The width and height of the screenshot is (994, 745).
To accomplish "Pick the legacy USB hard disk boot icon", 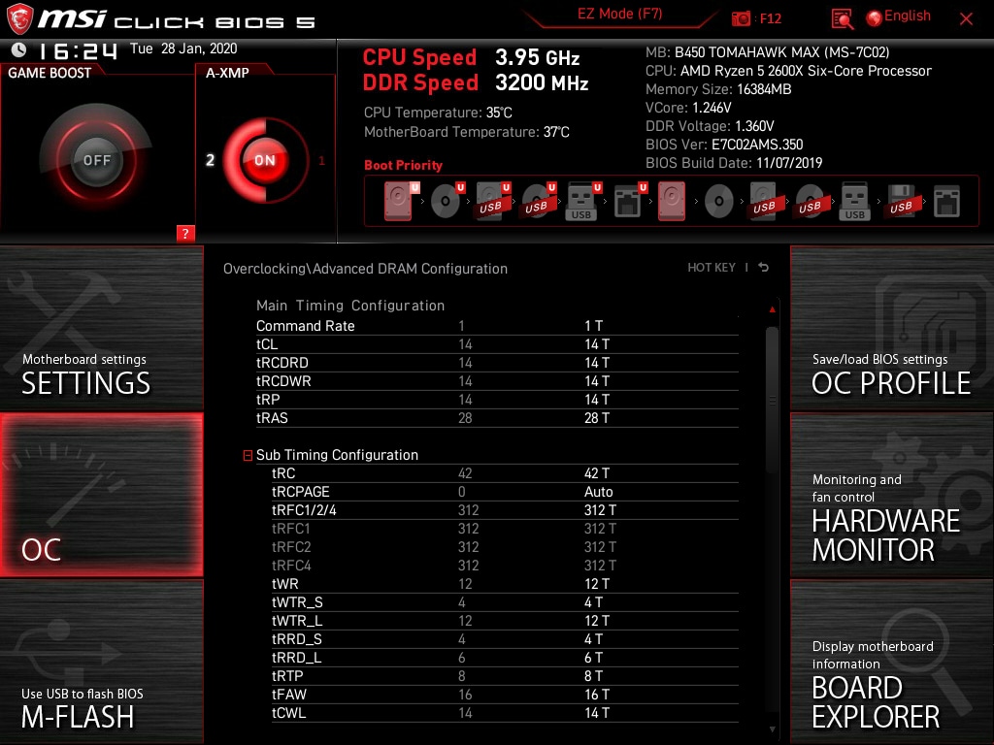I will pos(765,202).
